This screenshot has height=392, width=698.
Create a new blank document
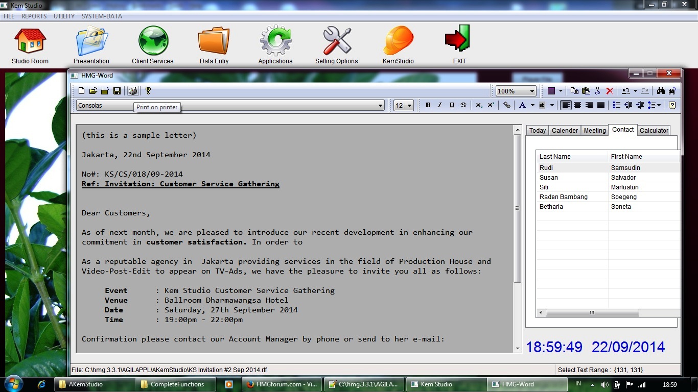point(82,91)
